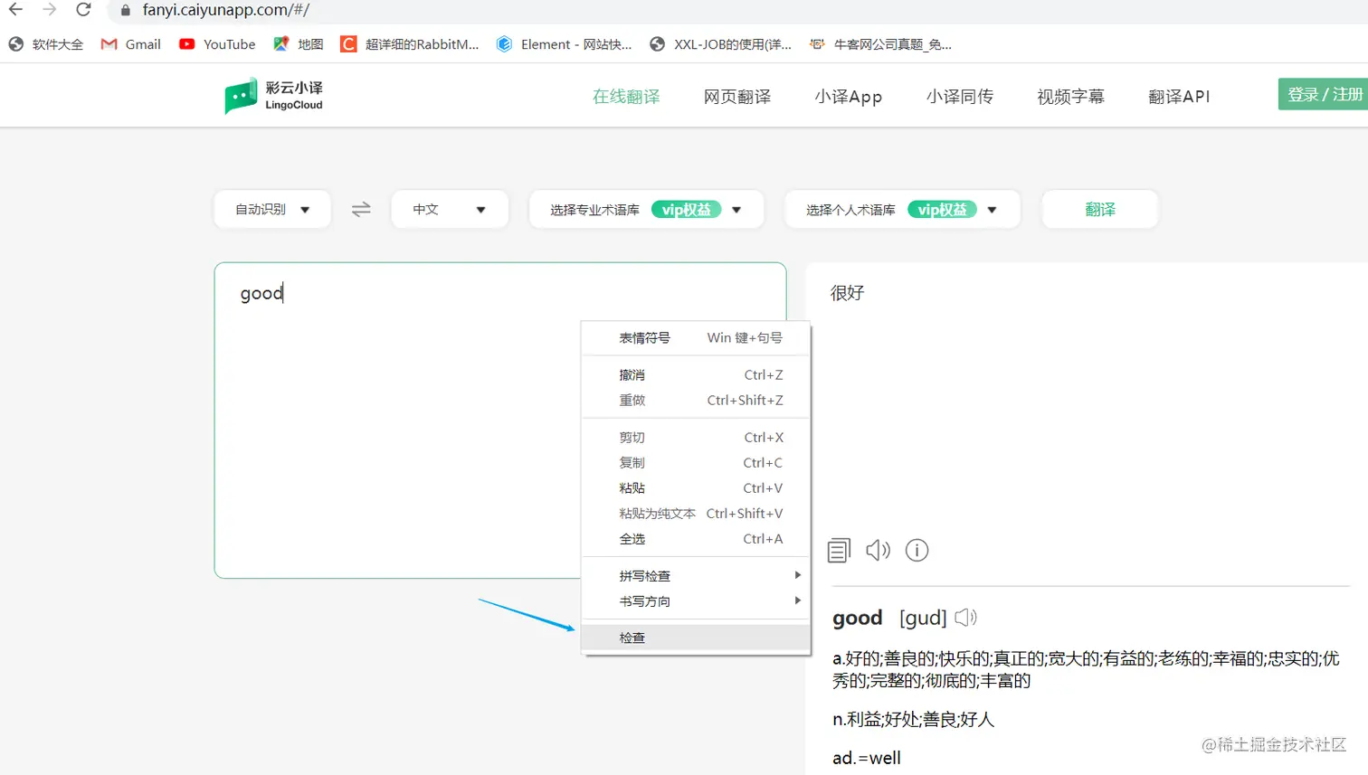Image resolution: width=1368 pixels, height=775 pixels.
Task: Choose 粘贴 from the context menu
Action: pos(696,488)
